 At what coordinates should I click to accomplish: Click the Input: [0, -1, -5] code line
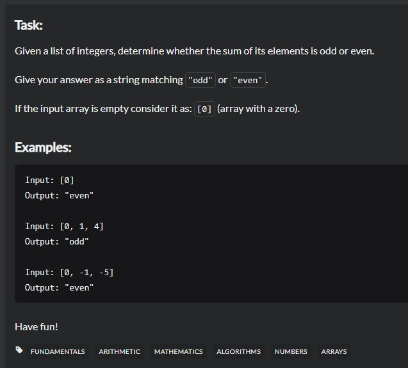point(69,272)
